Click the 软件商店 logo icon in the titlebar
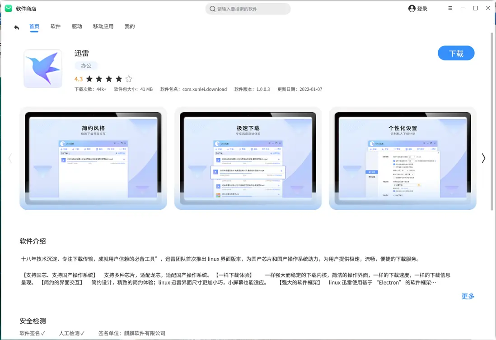 click(8, 8)
